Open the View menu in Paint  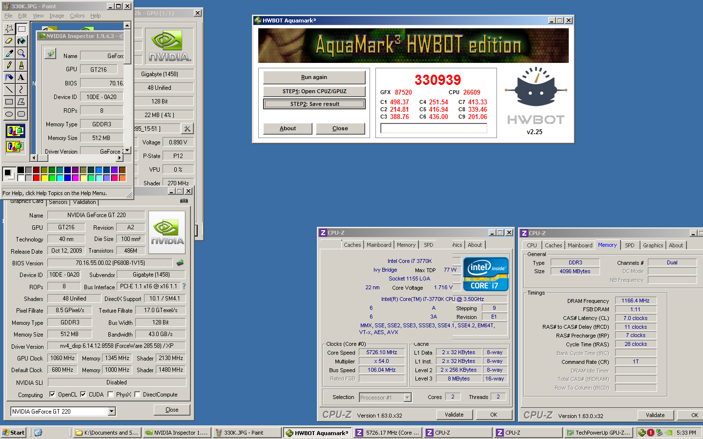tap(38, 16)
